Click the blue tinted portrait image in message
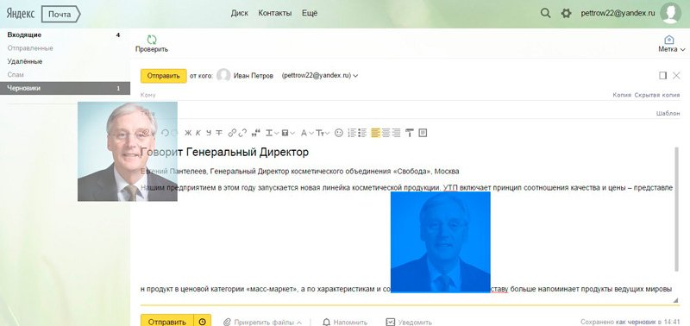The height and width of the screenshot is (326, 690). 441,241
